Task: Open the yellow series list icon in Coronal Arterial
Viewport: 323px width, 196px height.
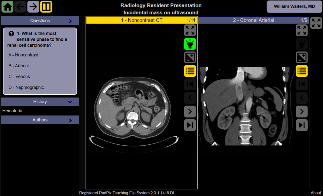Action: pyautogui.click(x=302, y=71)
